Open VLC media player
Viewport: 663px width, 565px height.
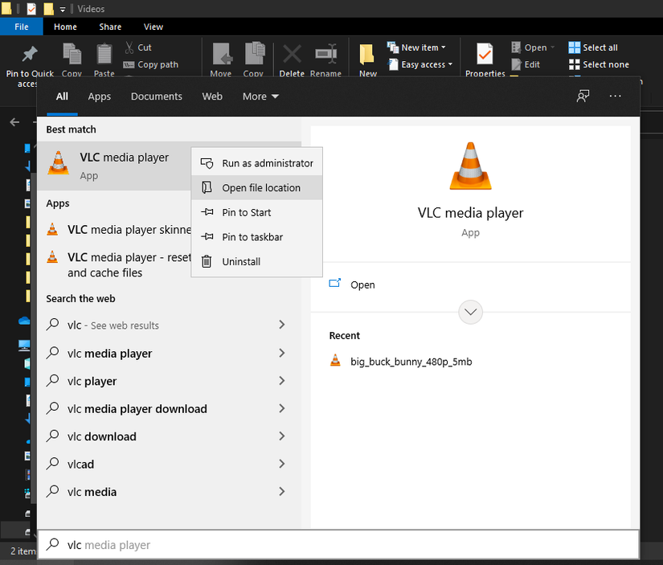(362, 284)
